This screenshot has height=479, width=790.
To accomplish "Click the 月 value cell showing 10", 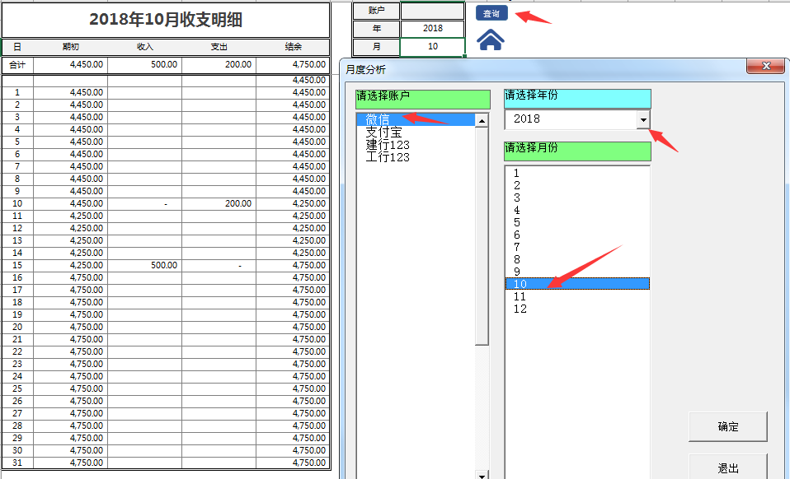I will pos(432,47).
